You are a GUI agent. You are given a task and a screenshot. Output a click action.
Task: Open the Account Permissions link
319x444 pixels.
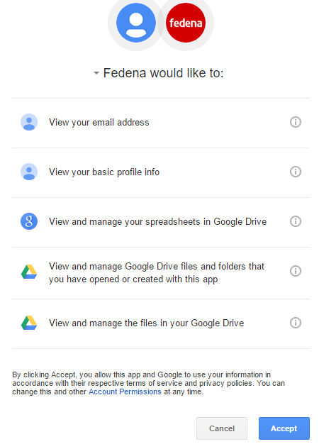pyautogui.click(x=125, y=392)
